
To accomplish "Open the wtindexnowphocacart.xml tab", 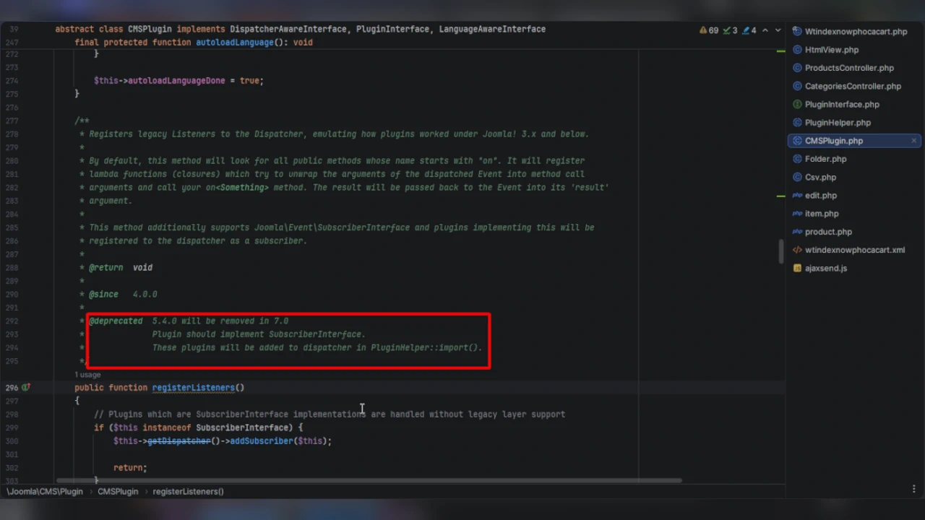I will coord(854,250).
